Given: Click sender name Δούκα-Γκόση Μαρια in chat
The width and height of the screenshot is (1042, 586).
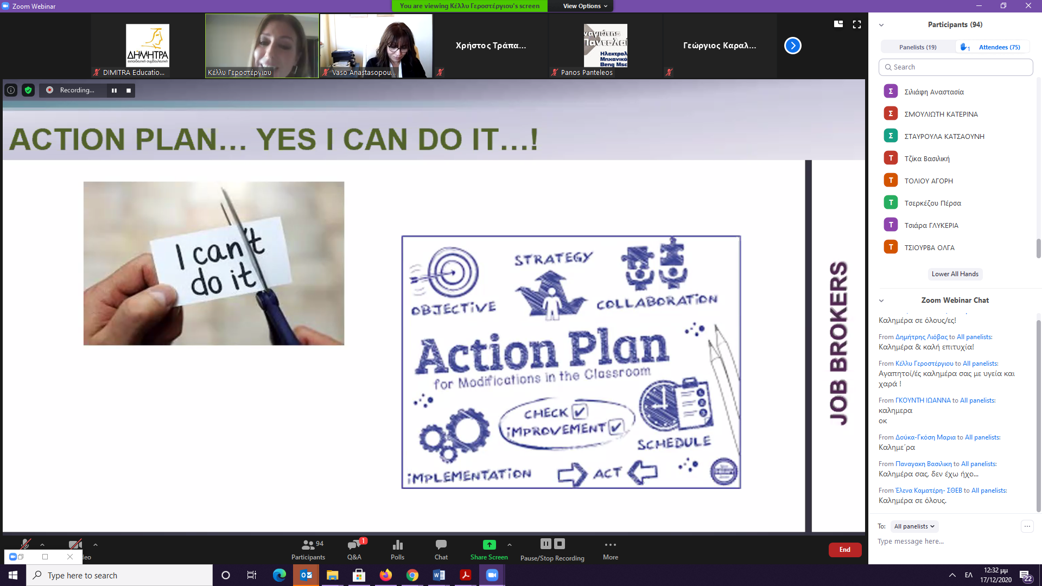Looking at the screenshot, I should (925, 437).
